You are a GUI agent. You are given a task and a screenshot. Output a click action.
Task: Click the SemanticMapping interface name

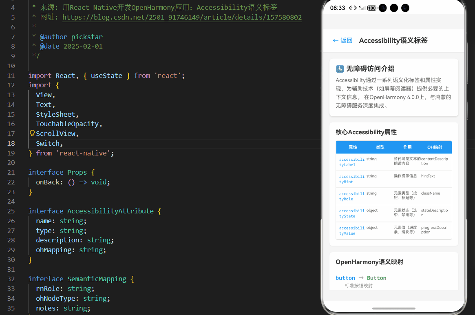(97, 279)
